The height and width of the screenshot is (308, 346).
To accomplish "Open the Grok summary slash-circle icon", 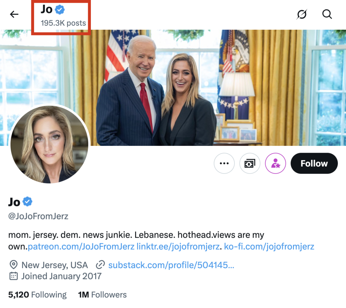I will [302, 14].
